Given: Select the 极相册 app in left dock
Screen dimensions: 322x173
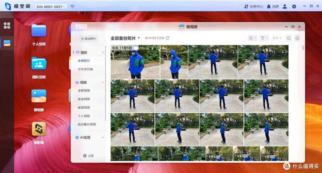Looking at the screenshot, I should coord(7,43).
